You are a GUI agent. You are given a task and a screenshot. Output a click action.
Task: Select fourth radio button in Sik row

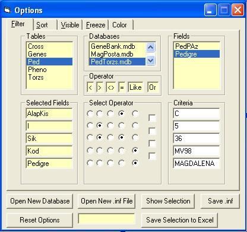[x=122, y=137]
